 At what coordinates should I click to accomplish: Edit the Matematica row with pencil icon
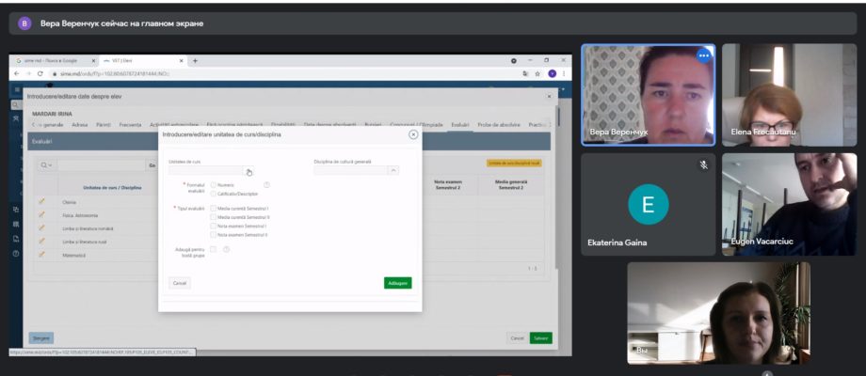41,254
